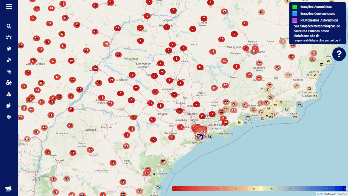
Task: Open the satellite imagery icon
Action: [9, 49]
